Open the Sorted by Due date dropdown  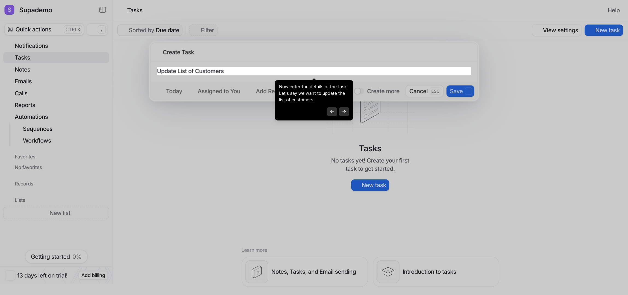click(150, 30)
